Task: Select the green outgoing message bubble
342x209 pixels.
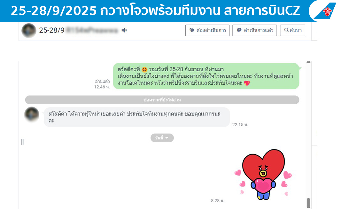Action: 206,76
